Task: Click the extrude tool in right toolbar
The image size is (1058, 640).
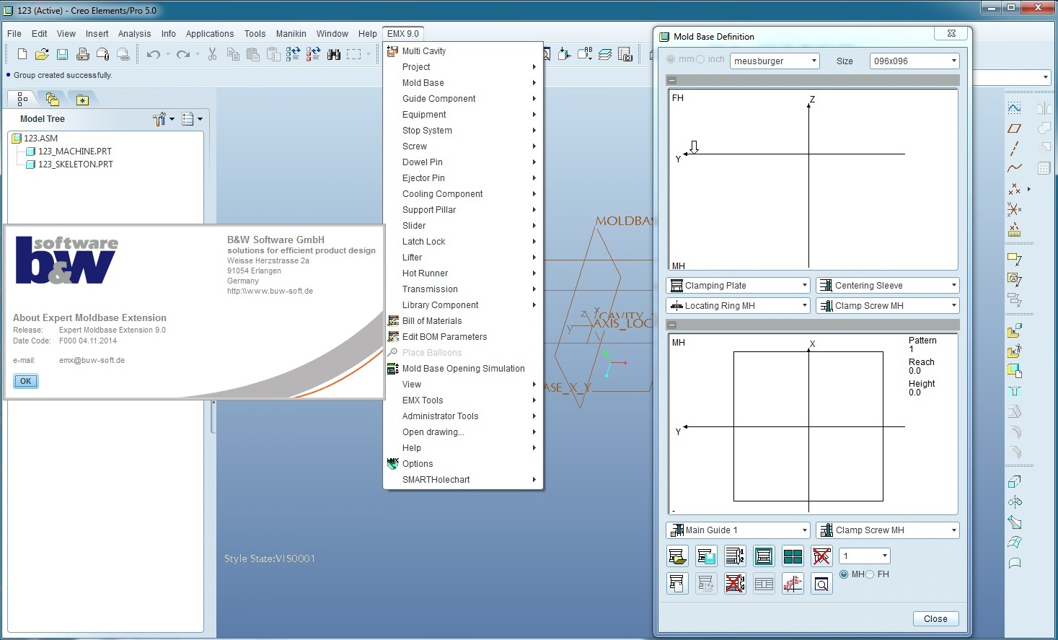Action: [x=1014, y=481]
